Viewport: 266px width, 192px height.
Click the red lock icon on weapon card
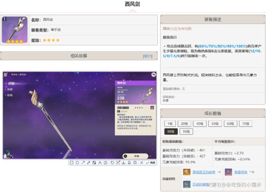click(152, 108)
